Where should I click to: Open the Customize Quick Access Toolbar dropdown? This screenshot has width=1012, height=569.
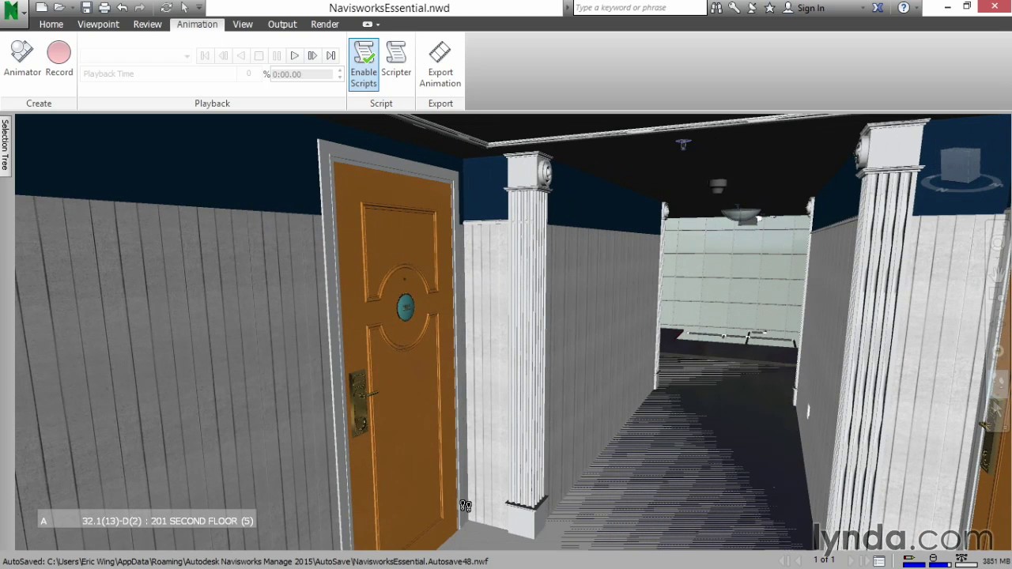(198, 8)
